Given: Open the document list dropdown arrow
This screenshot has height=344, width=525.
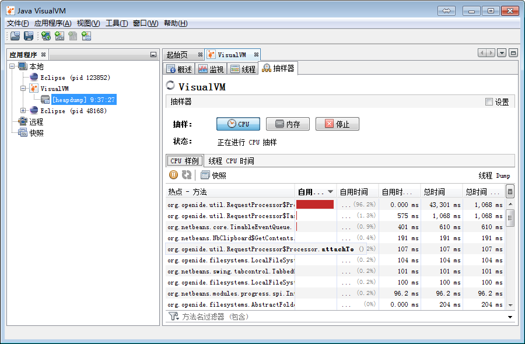Looking at the screenshot, I should pyautogui.click(x=502, y=53).
